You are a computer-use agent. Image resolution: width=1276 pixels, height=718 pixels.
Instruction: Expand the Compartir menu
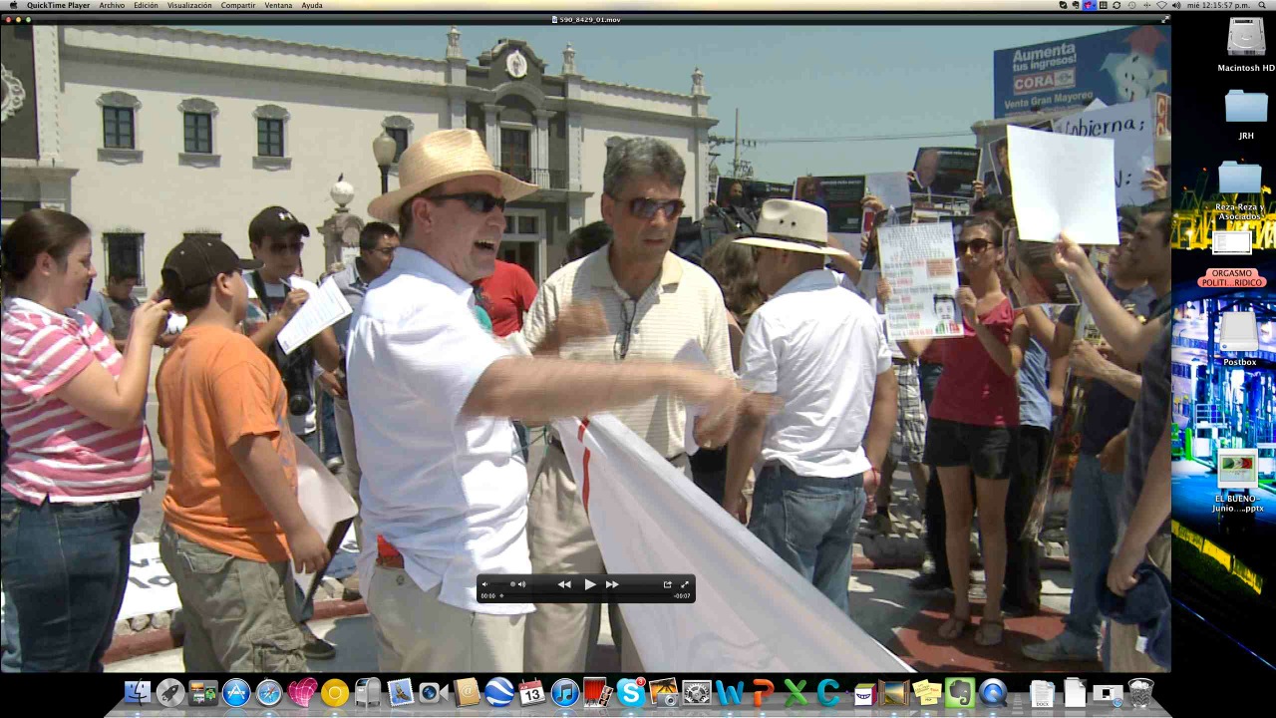click(237, 5)
